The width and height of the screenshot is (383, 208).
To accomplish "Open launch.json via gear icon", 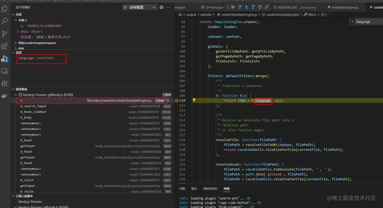I will (x=161, y=7).
